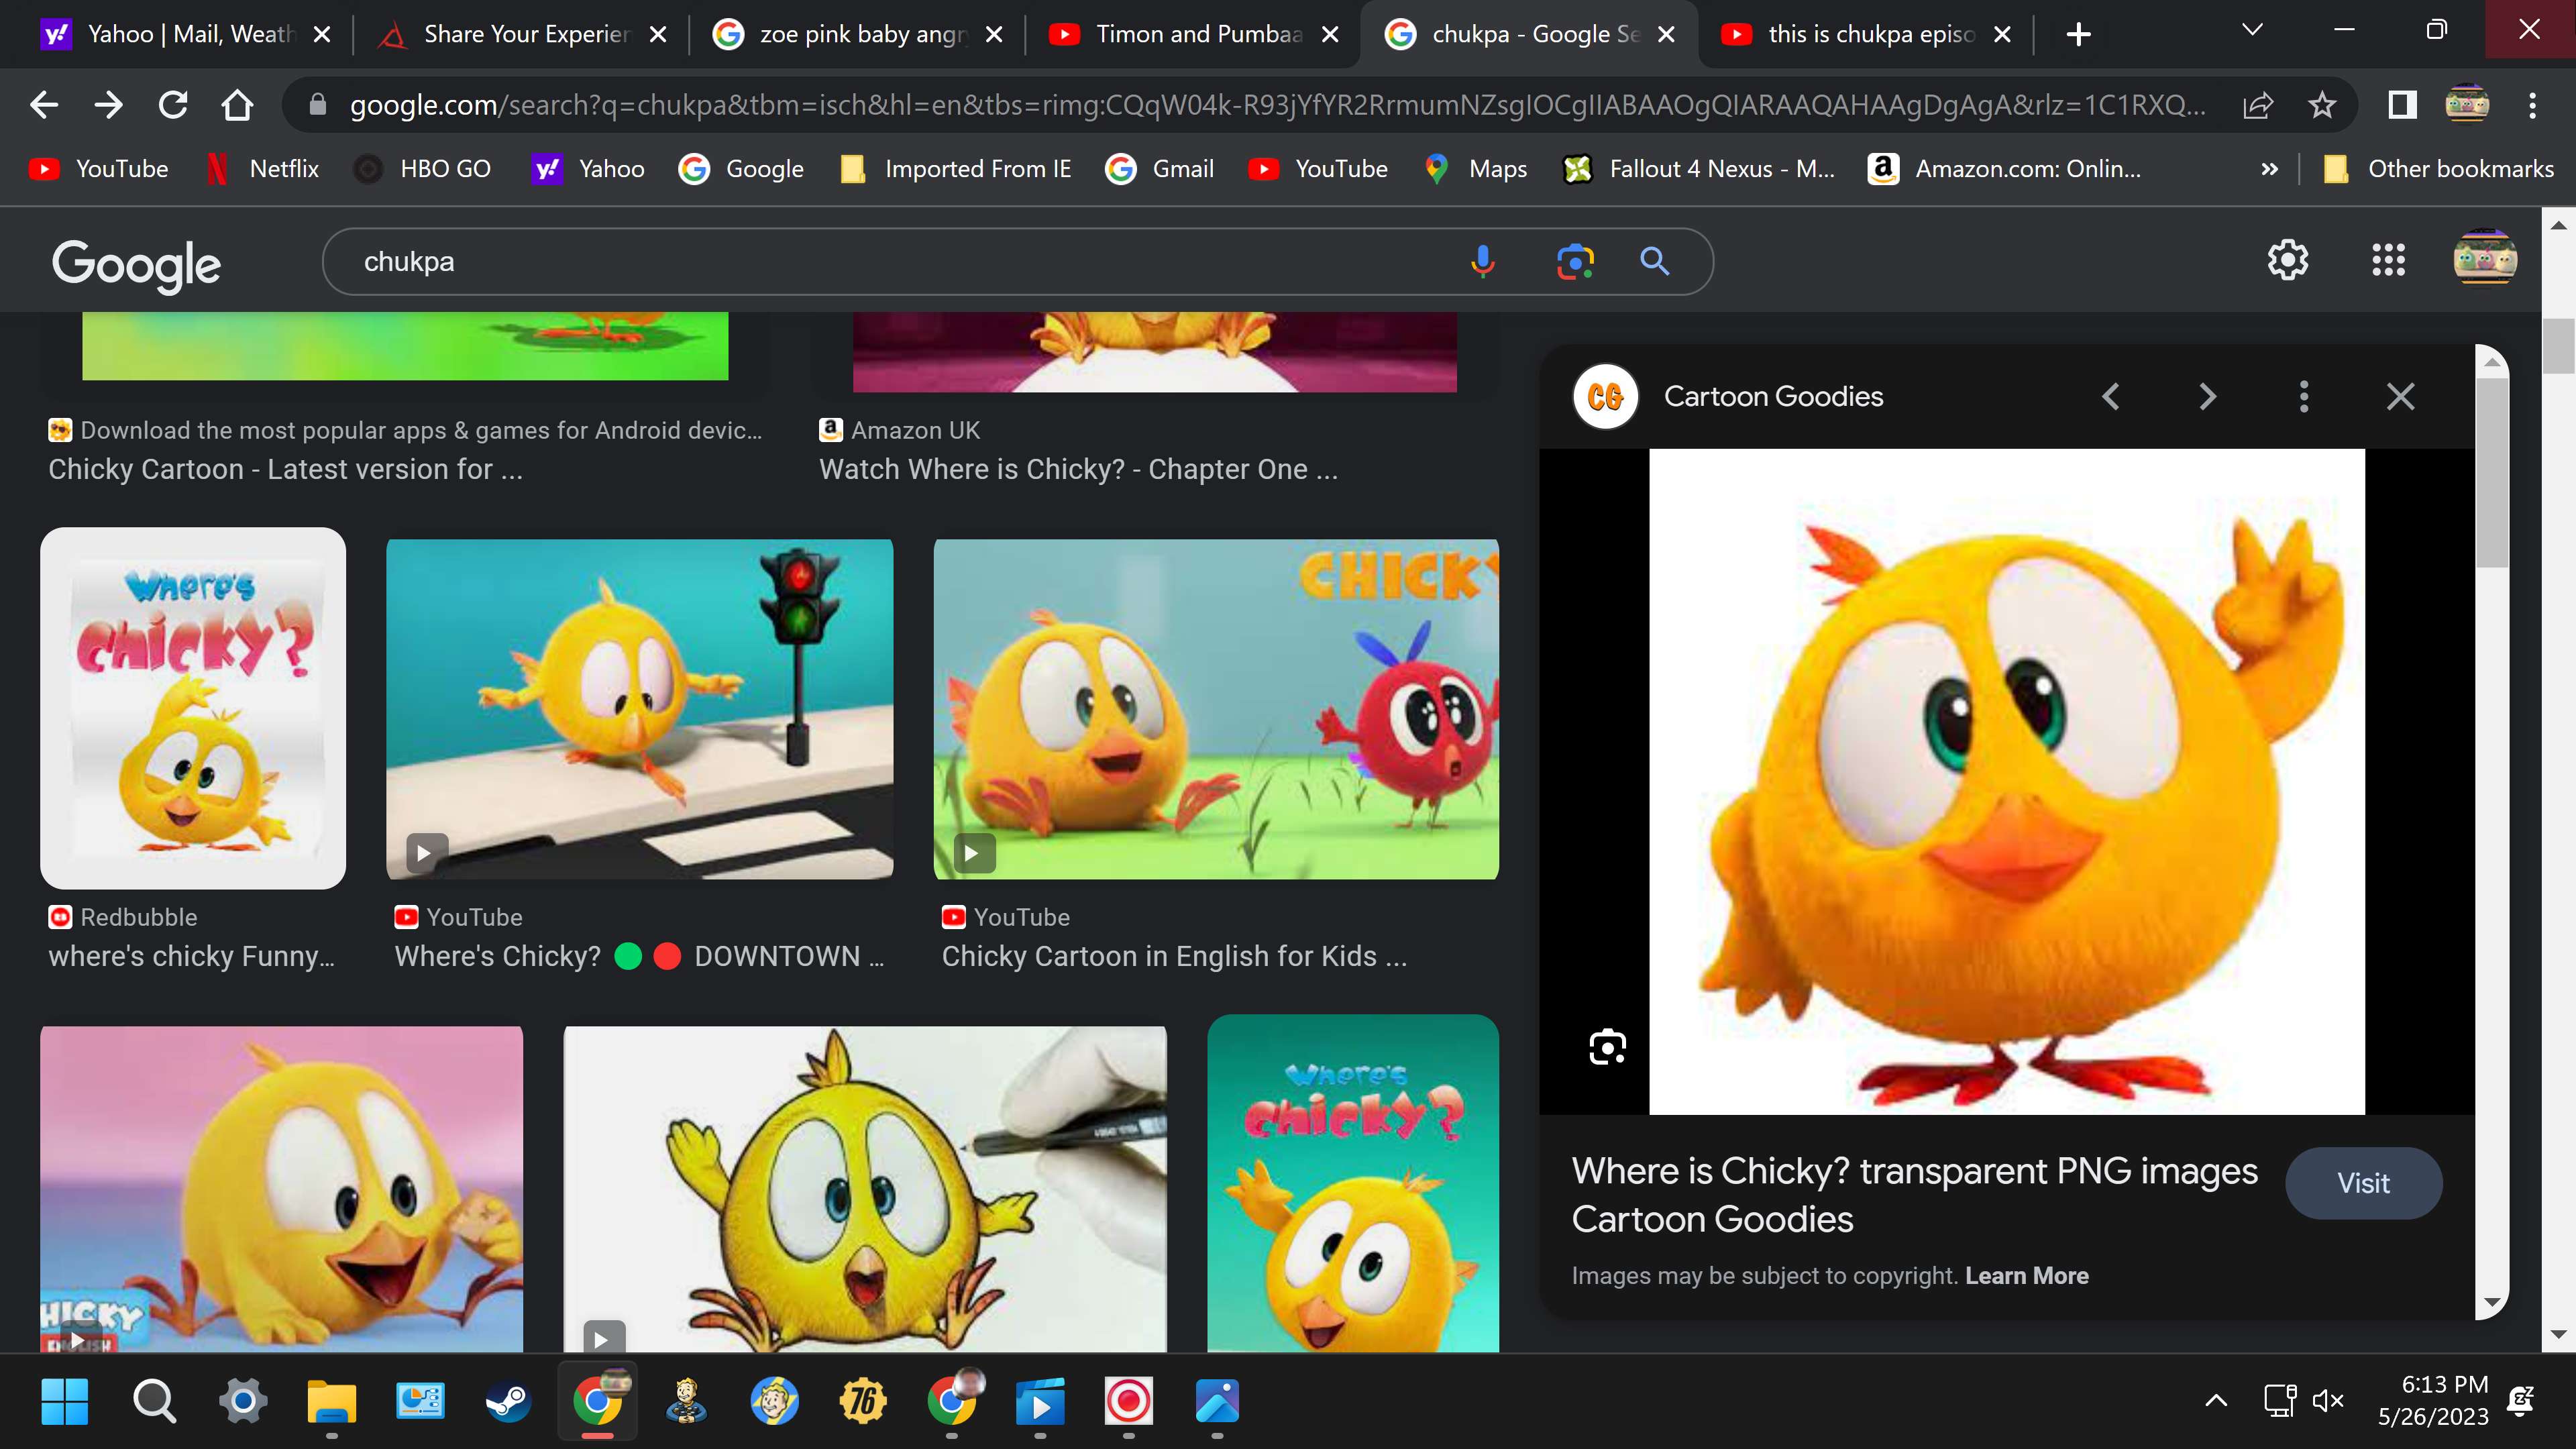Image resolution: width=2576 pixels, height=1449 pixels.
Task: Search by voice microphone icon
Action: (x=1483, y=262)
